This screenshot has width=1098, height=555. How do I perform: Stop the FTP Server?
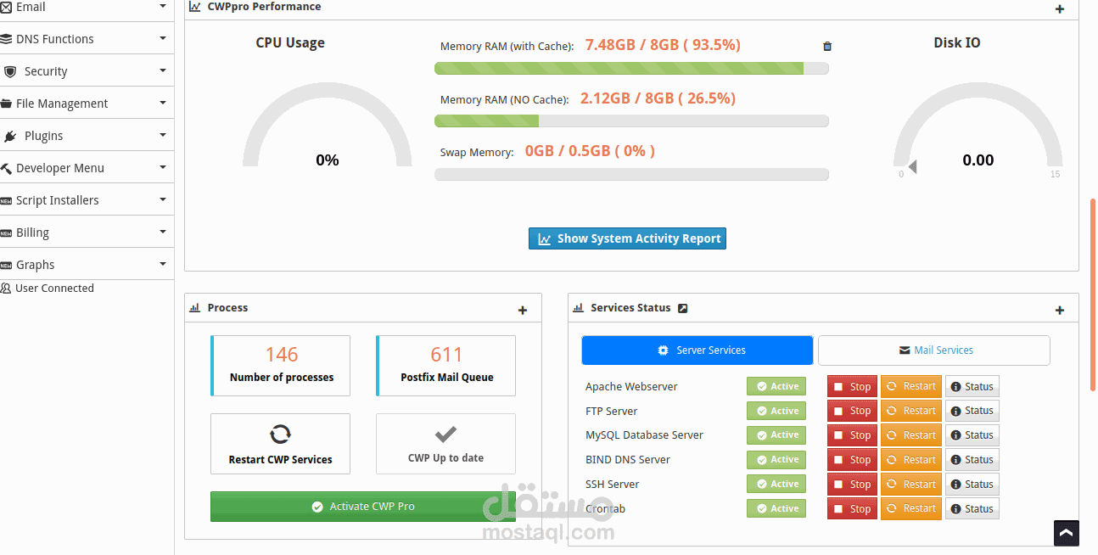(852, 411)
